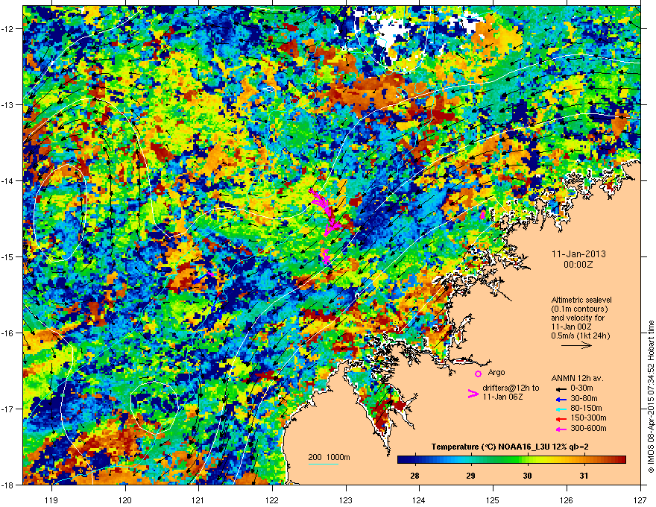This screenshot has width=656, height=507.
Task: Click the '300-600m' depth label
Action: 588,429
